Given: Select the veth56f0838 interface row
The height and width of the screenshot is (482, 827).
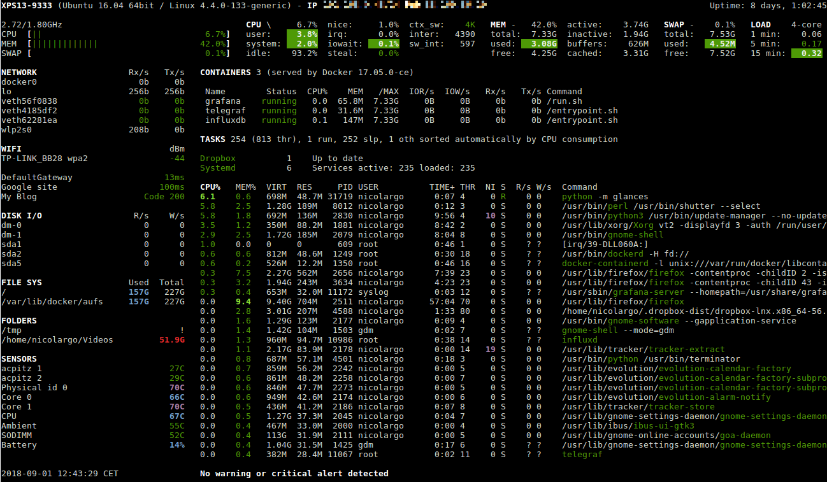Looking at the screenshot, I should click(x=93, y=101).
